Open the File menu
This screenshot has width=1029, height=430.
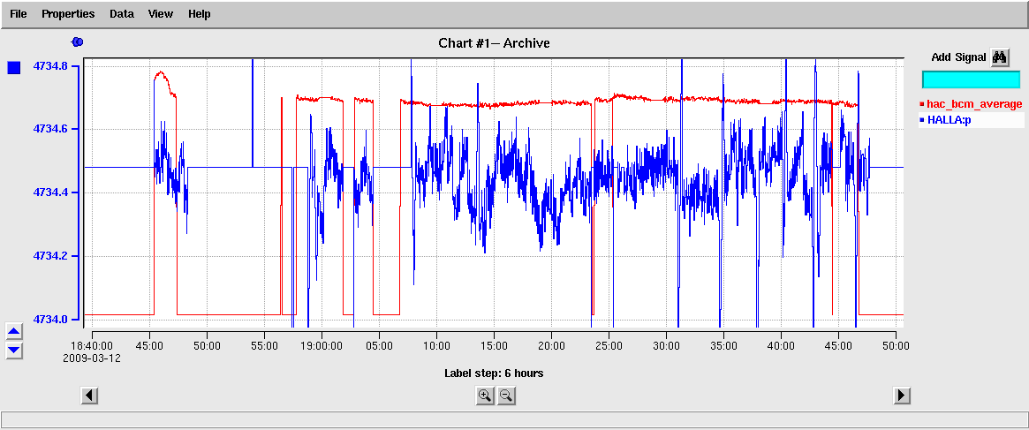19,14
